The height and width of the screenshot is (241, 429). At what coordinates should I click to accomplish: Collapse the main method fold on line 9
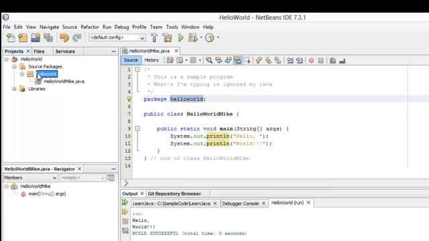[137, 129]
